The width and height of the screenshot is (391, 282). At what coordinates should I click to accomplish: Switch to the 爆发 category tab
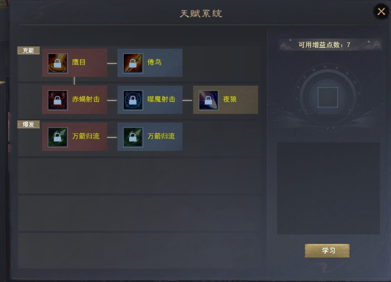(28, 124)
